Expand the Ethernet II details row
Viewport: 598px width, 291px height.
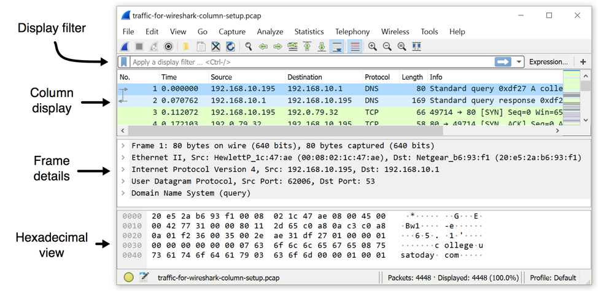click(x=123, y=158)
